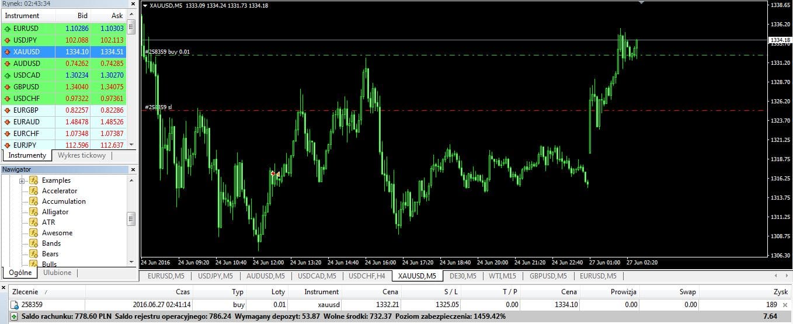Open the Ulubione tab in Navigator
Viewport: 793px width, 324px height.
[57, 273]
